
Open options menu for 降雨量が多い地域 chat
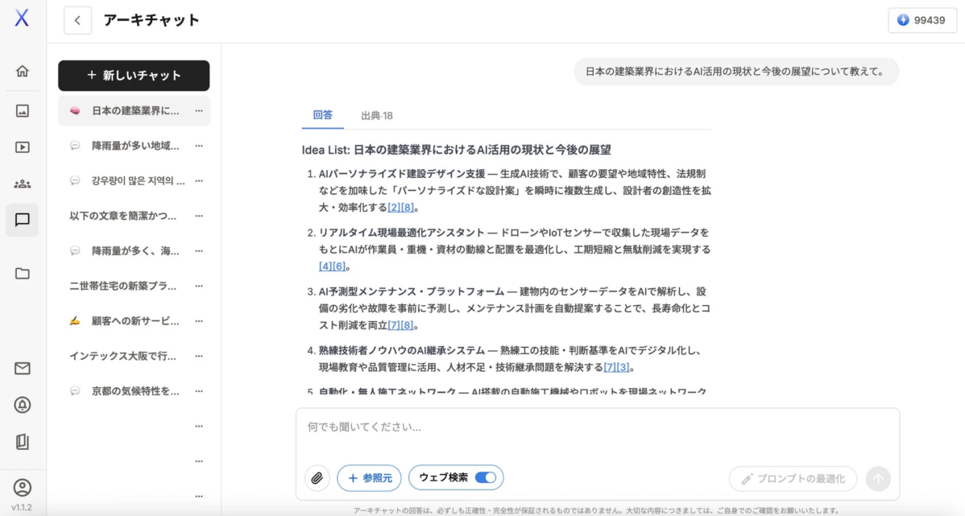pos(200,146)
